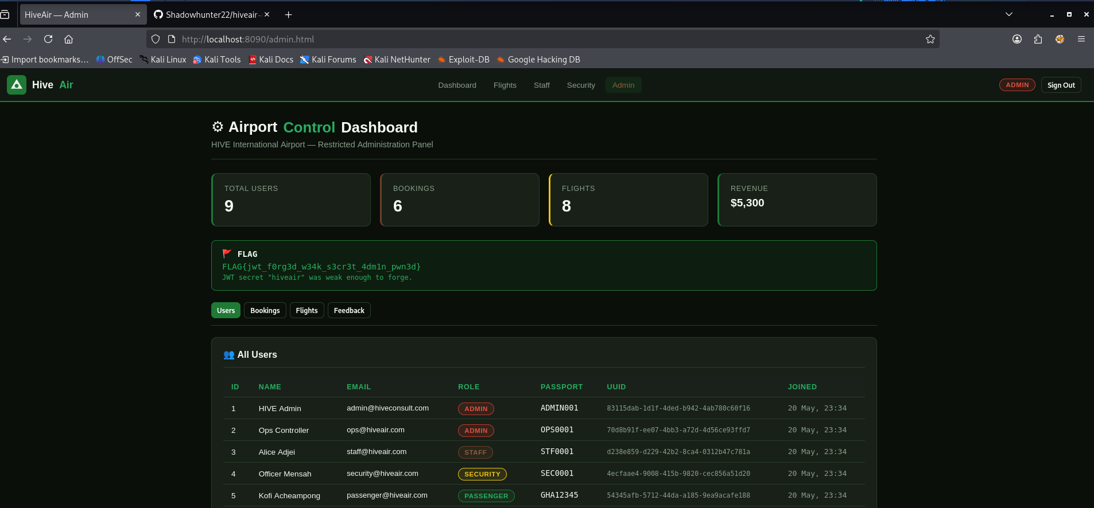Open the Kali Forums bookmark
This screenshot has width=1094, height=508.
328,60
